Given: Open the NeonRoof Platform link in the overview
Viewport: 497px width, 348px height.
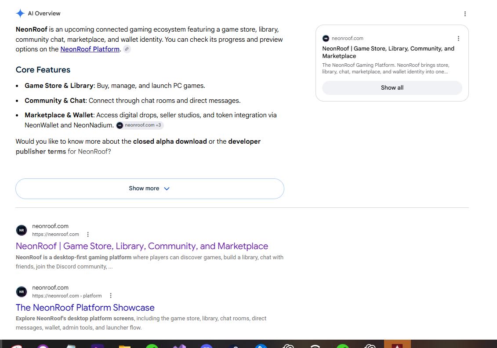Looking at the screenshot, I should click(x=90, y=49).
